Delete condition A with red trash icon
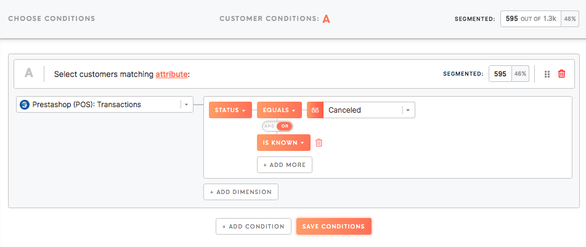The height and width of the screenshot is (247, 586). tap(561, 74)
